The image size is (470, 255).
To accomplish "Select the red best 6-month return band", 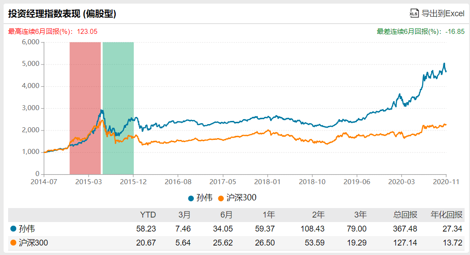I will 85,108.
